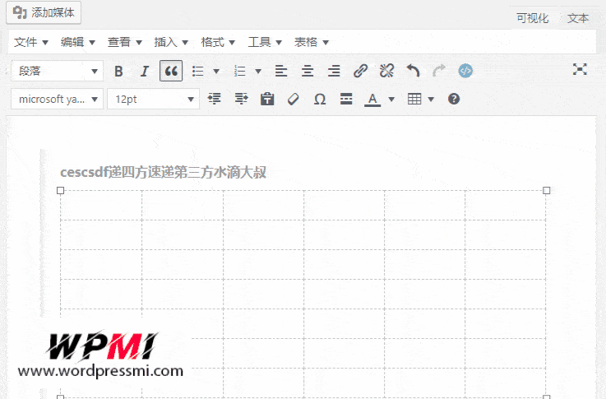This screenshot has height=399, width=606.
Task: Toggle italic formatting
Action: (x=144, y=72)
